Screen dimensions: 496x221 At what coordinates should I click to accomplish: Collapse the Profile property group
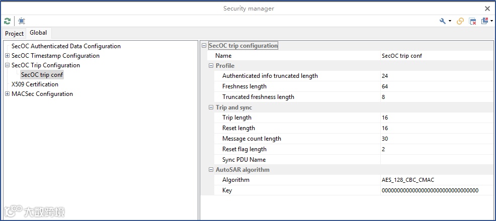[211, 66]
